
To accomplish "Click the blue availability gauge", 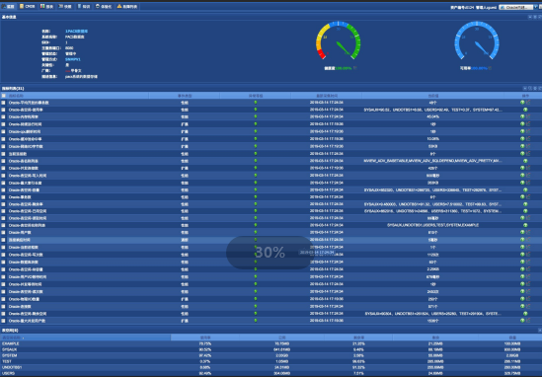I will point(477,41).
